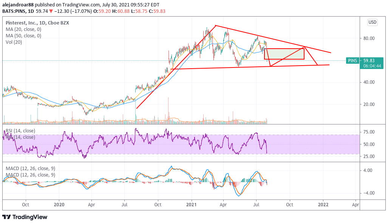Click the 25.00 RSI axis label
Viewport: 388px width, 224px height.
click(369, 156)
